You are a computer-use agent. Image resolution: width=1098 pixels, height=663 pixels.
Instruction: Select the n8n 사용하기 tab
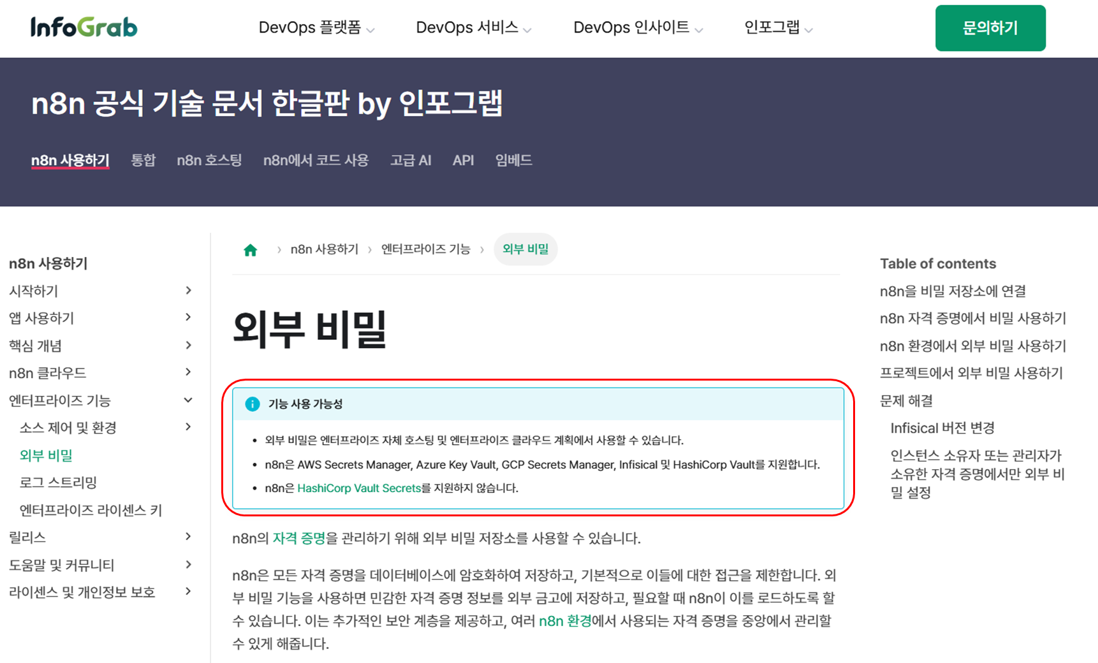[x=70, y=161]
